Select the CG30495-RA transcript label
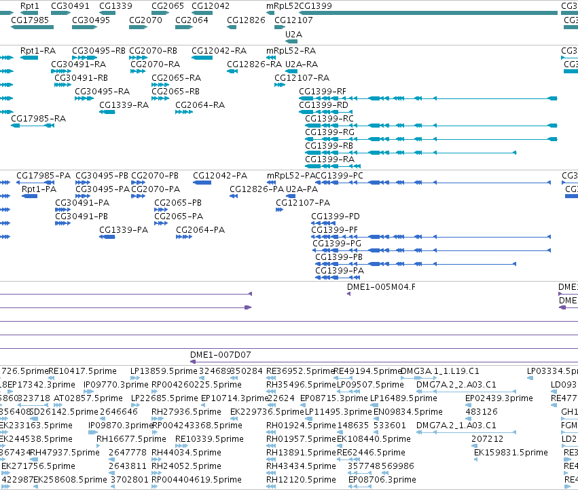This screenshot has width=578, height=490. (x=103, y=92)
